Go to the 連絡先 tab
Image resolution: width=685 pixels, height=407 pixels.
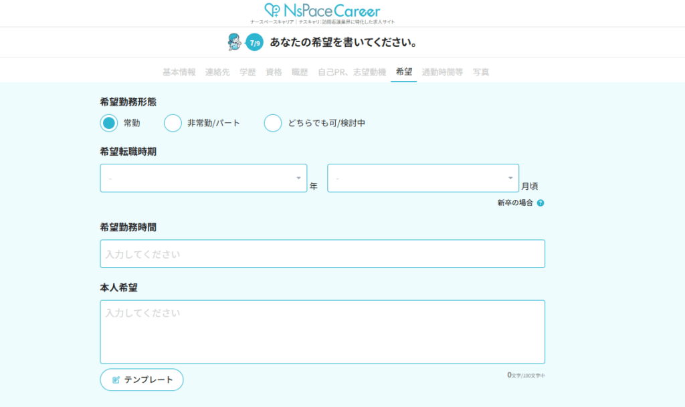point(217,72)
